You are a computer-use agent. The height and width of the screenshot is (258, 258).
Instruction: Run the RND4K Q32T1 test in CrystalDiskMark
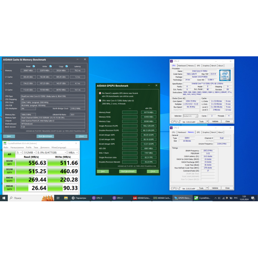pos(9,179)
